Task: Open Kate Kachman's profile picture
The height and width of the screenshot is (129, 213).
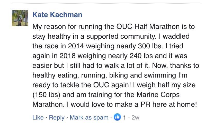Action: pyautogui.click(x=20, y=18)
